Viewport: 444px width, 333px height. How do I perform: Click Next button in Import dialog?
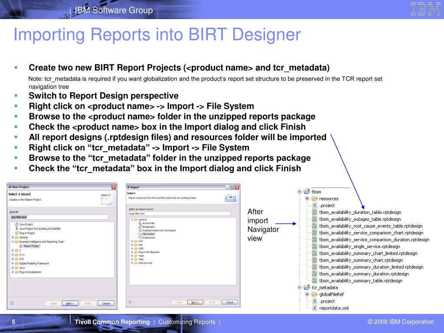195,302
